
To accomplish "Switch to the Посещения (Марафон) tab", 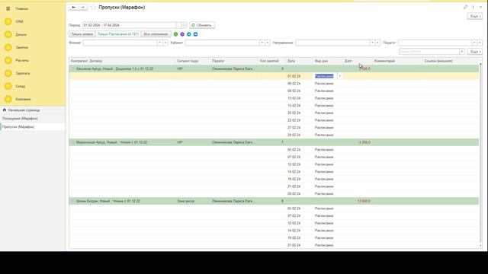I will click(33, 119).
